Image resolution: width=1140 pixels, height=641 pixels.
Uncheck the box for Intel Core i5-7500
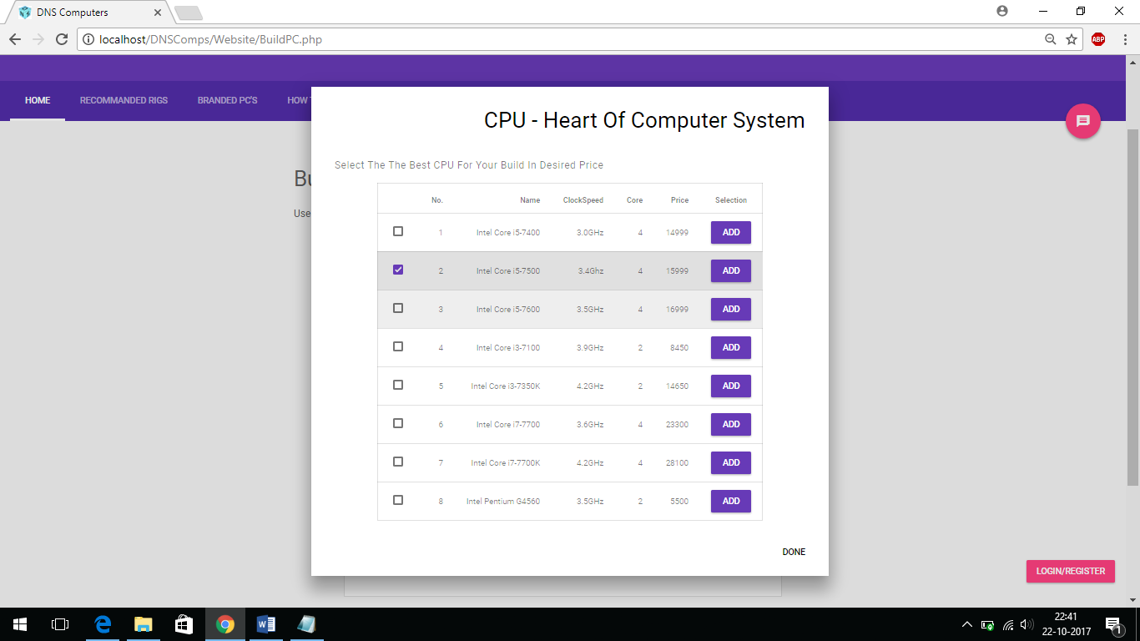point(398,270)
